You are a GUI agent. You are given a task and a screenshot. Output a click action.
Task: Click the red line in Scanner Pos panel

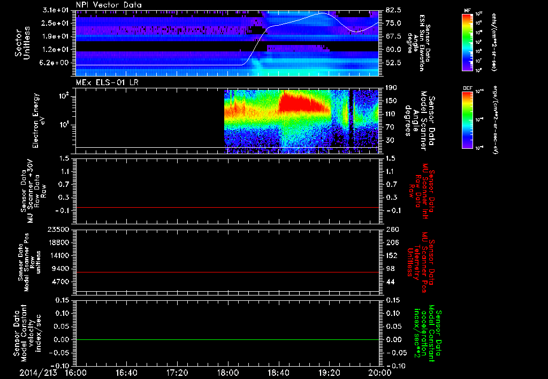tap(227, 272)
